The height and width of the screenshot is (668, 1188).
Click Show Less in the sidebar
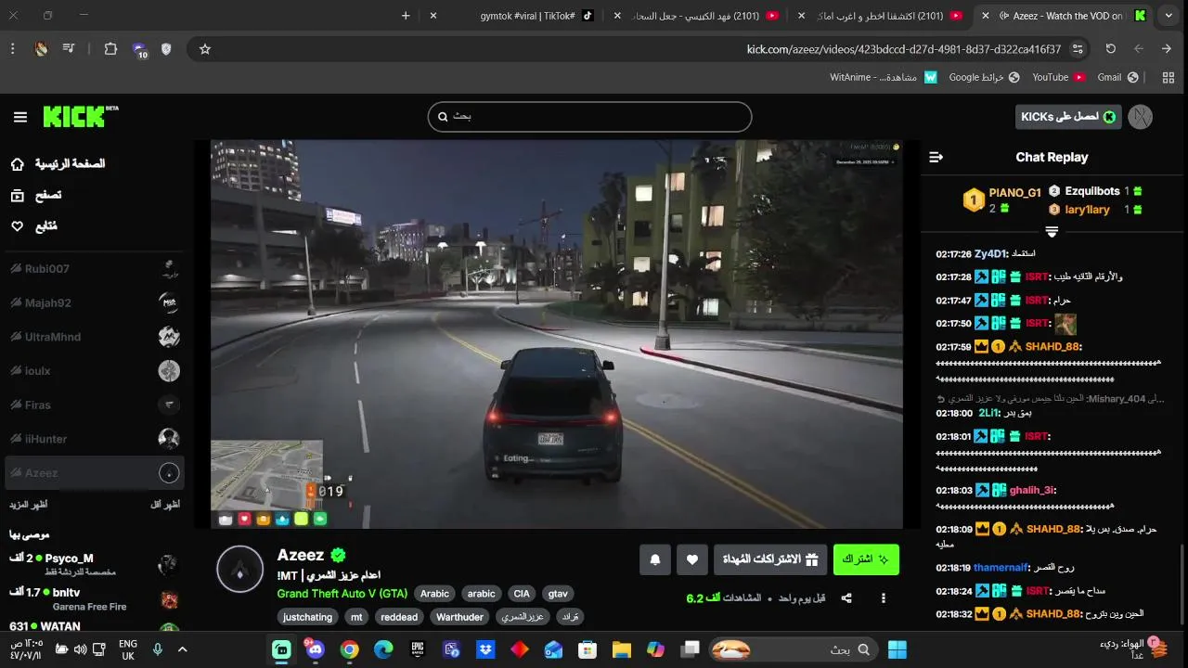(x=165, y=505)
